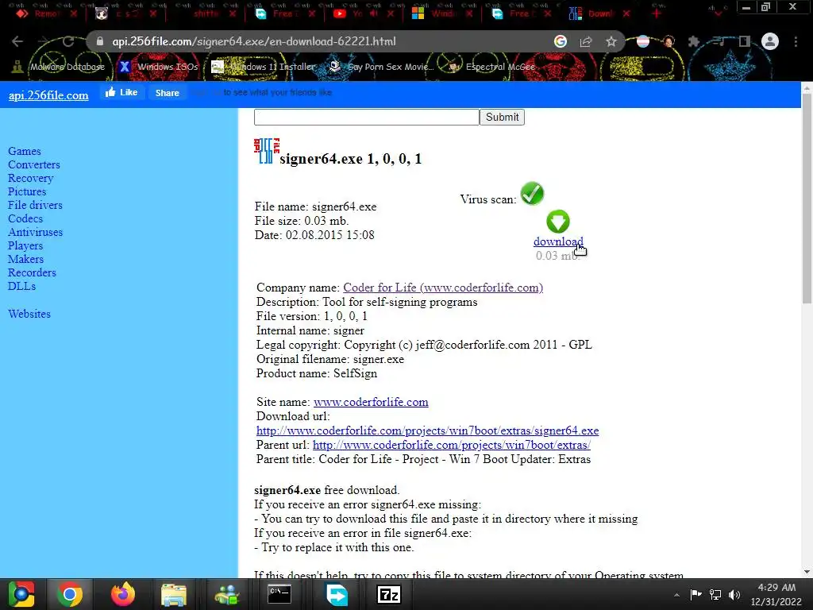Click the Facebook Share button
Image resolution: width=813 pixels, height=610 pixels.
(x=167, y=93)
